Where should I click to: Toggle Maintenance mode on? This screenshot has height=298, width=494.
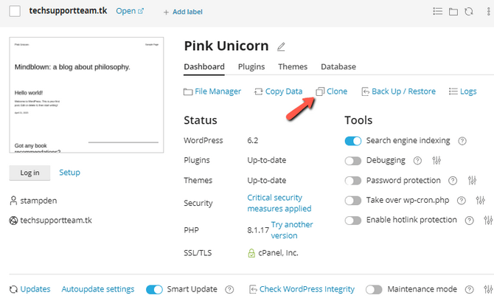374,289
